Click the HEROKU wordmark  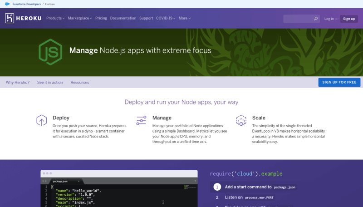(x=29, y=18)
